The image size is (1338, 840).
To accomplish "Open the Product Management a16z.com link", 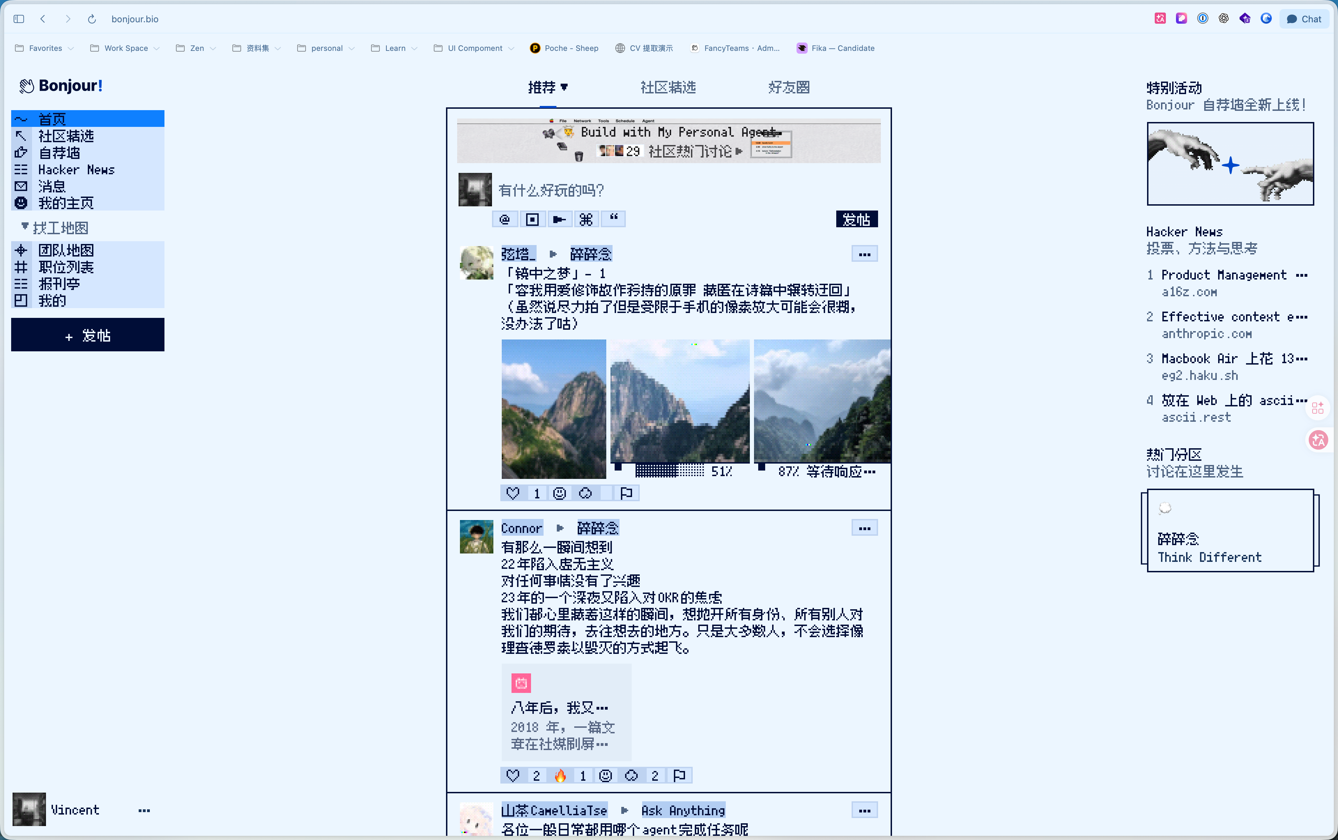I will coord(1227,283).
